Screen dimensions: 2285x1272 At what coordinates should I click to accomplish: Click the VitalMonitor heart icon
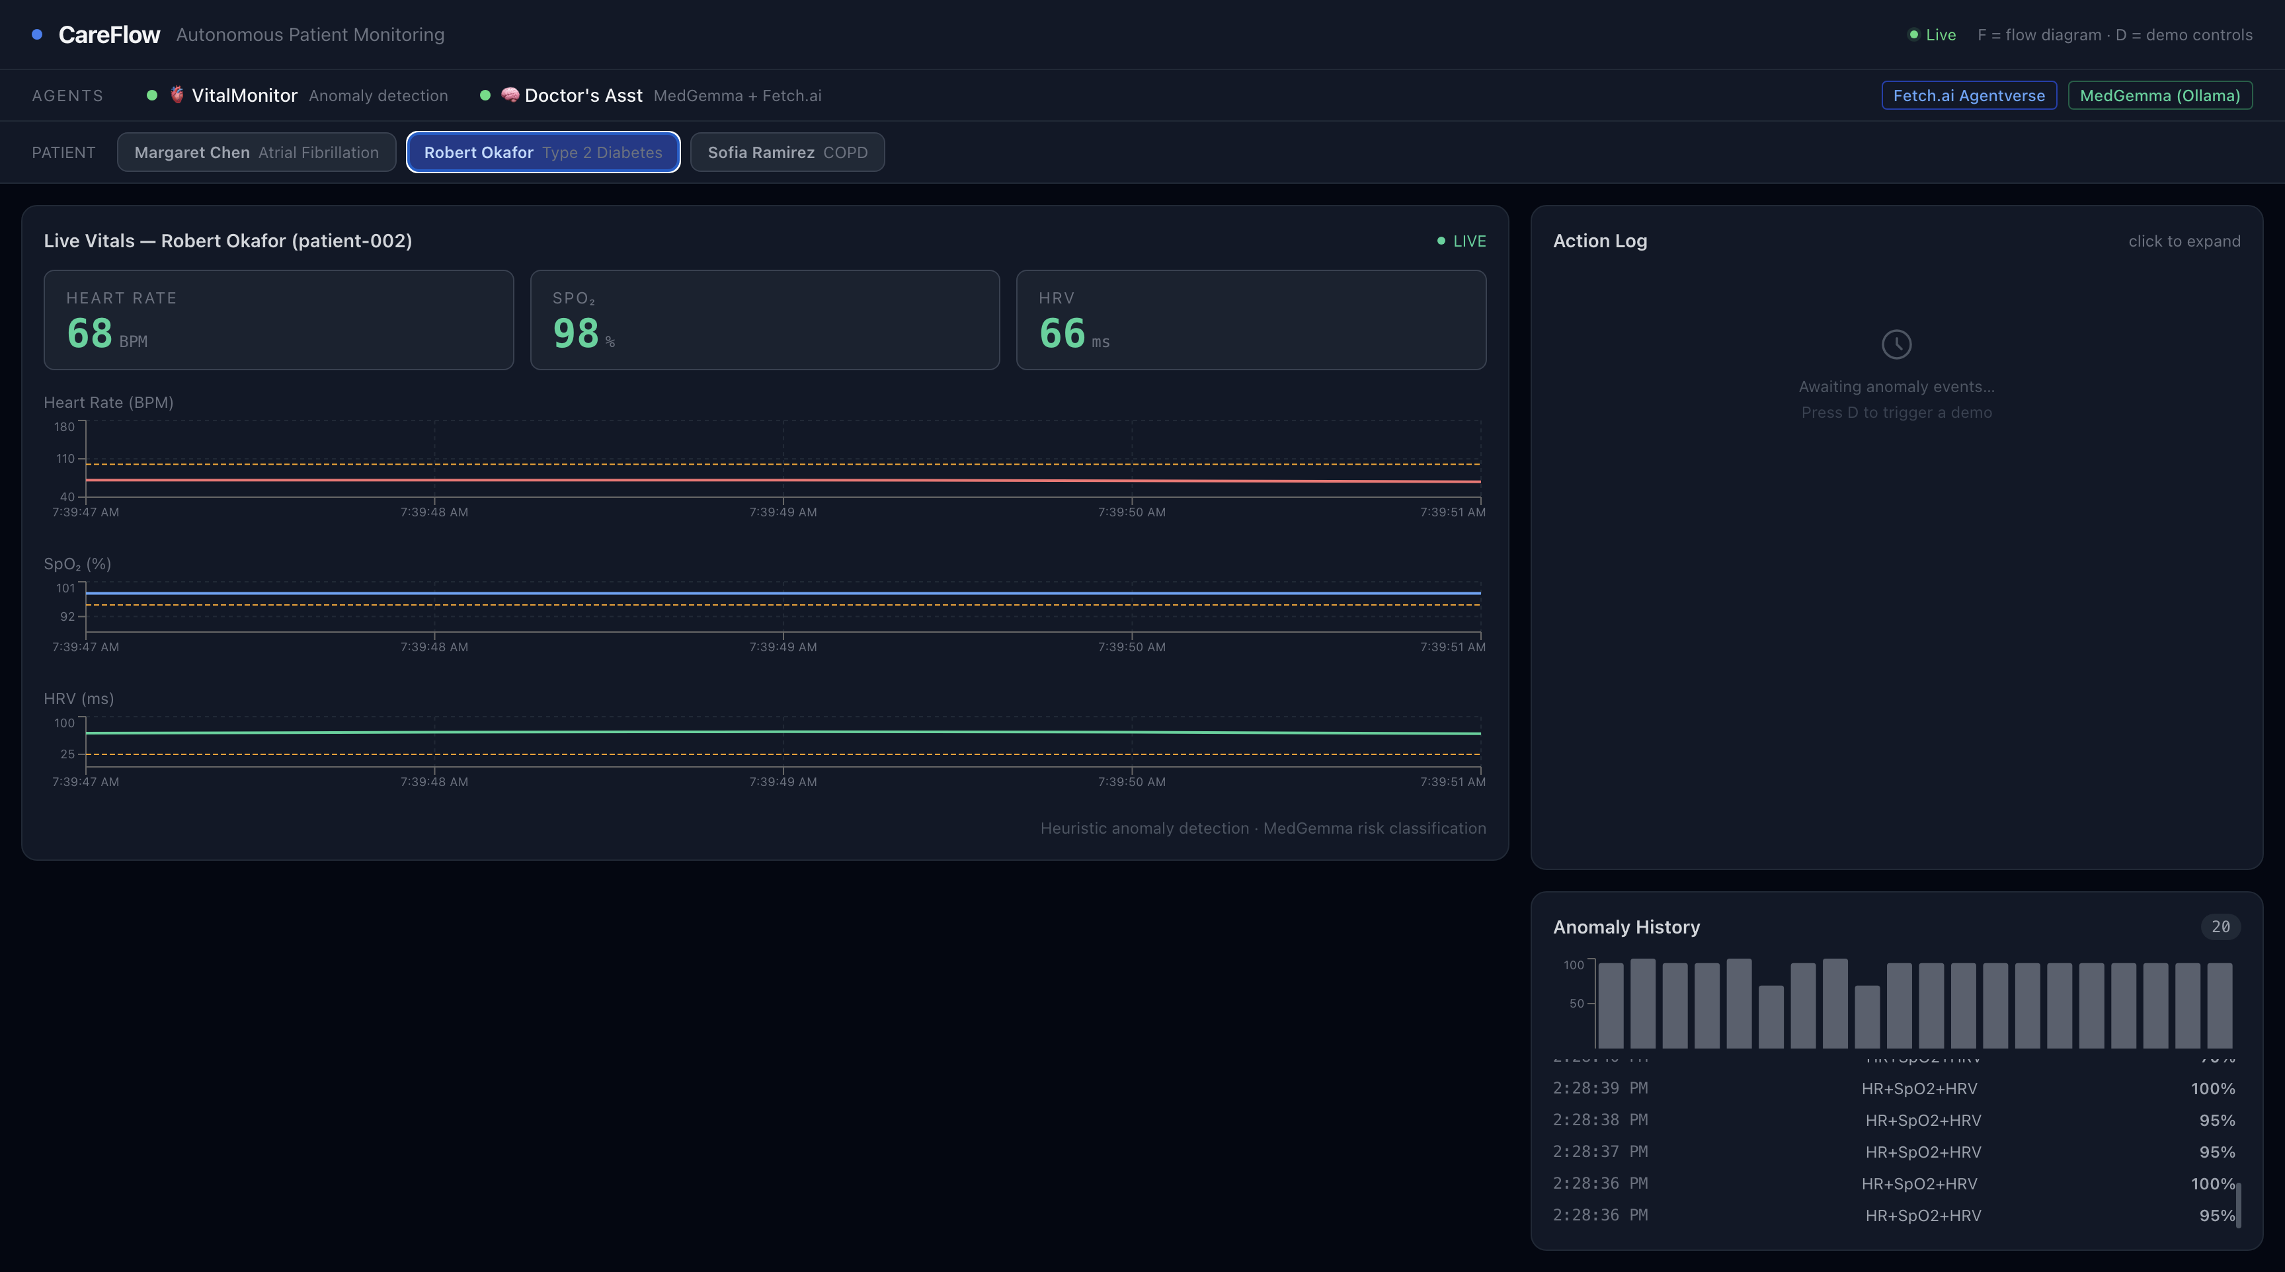pyautogui.click(x=177, y=95)
